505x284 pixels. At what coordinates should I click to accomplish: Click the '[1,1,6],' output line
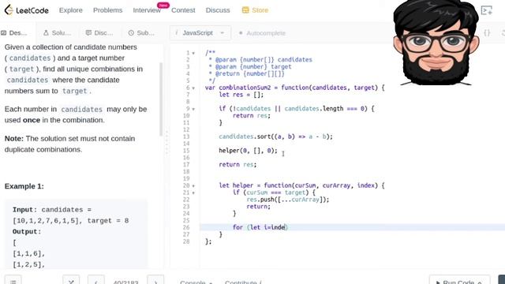pos(29,254)
